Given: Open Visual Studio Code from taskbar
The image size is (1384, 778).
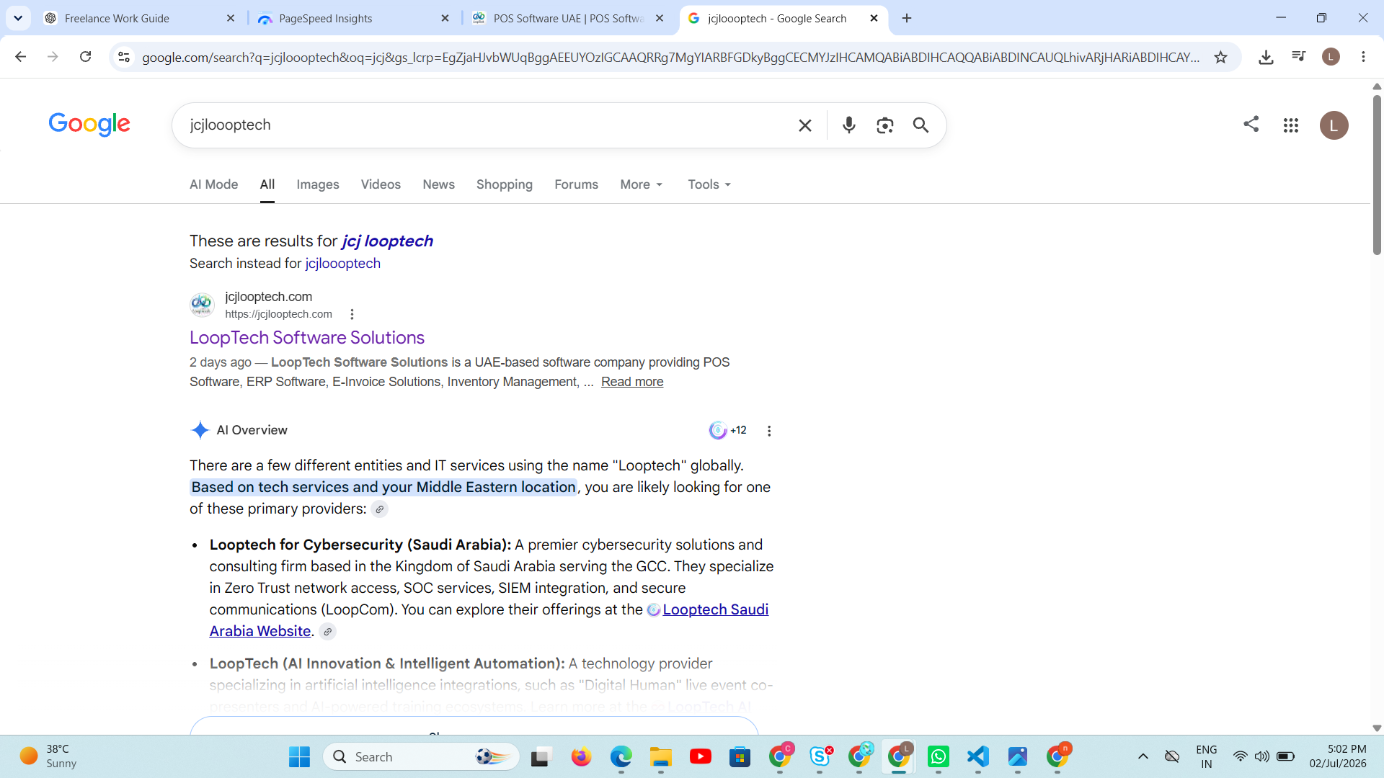Looking at the screenshot, I should tap(978, 757).
